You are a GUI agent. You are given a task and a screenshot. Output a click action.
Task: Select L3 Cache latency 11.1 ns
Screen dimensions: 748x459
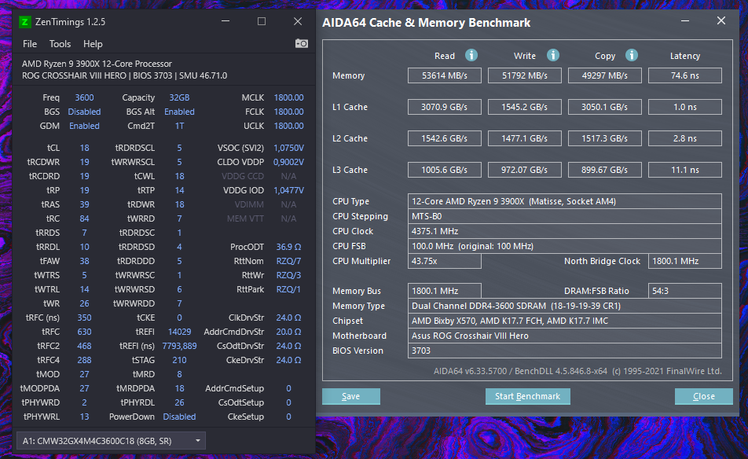coord(685,170)
